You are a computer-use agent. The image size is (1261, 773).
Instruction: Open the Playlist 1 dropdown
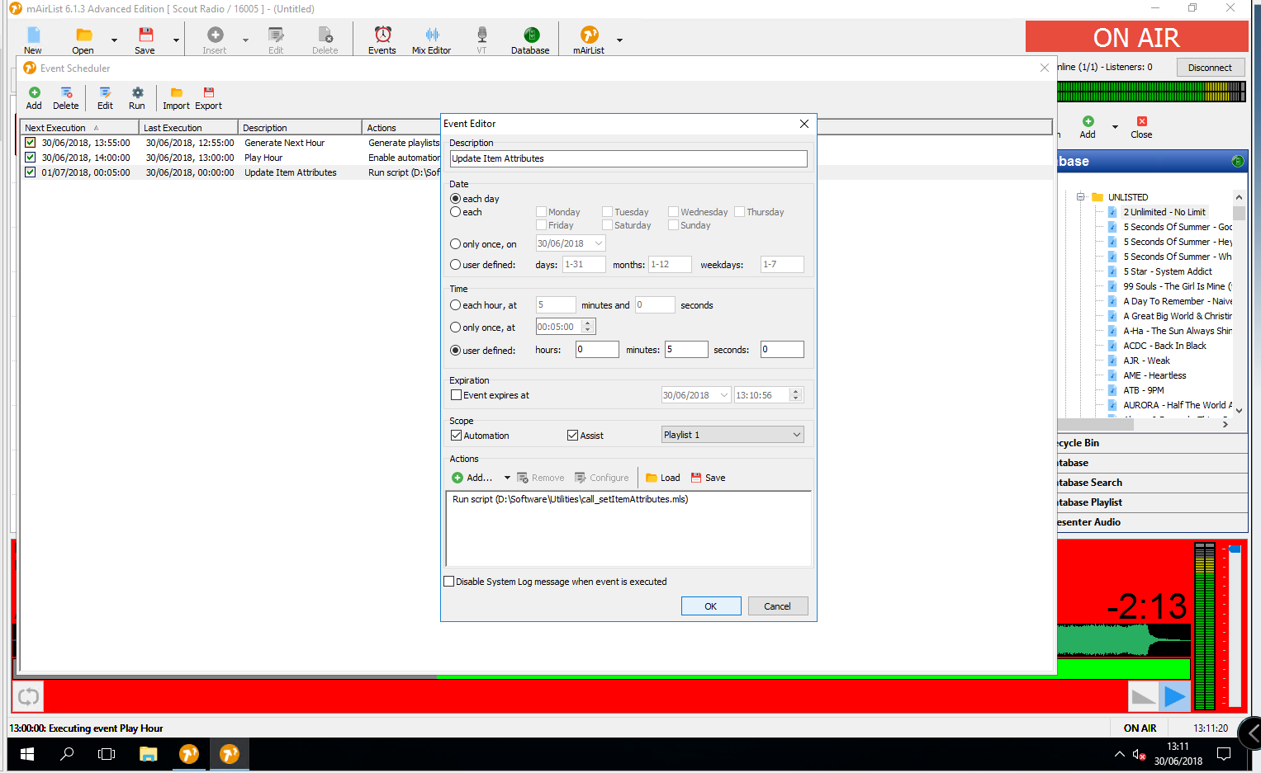tap(796, 435)
